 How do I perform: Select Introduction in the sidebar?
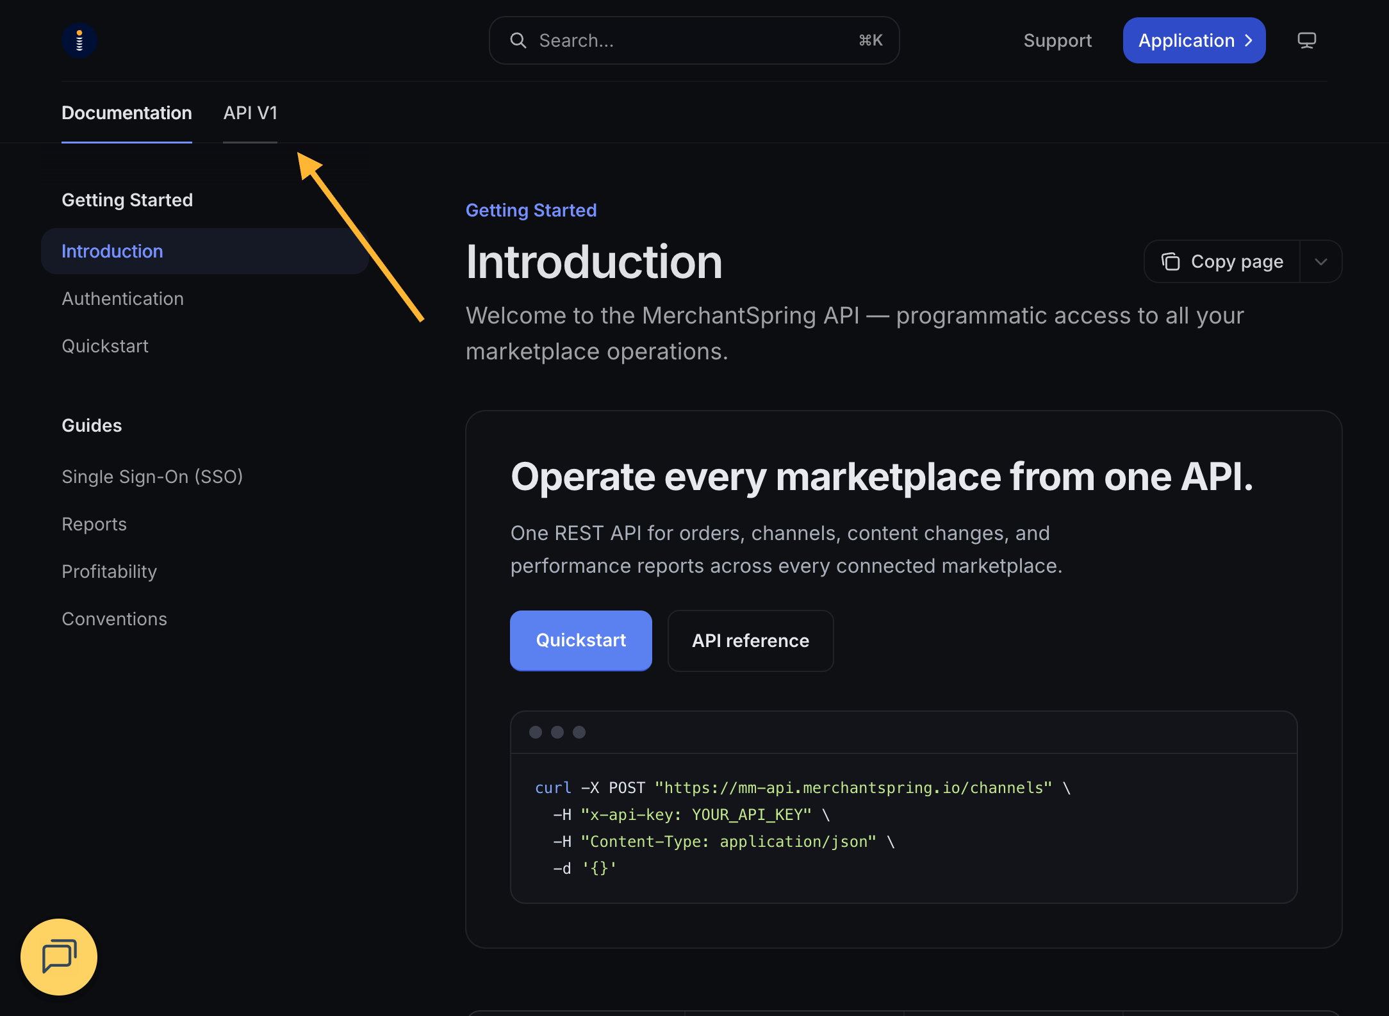click(205, 251)
